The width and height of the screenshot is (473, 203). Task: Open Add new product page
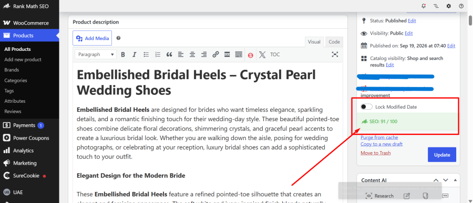(x=23, y=60)
